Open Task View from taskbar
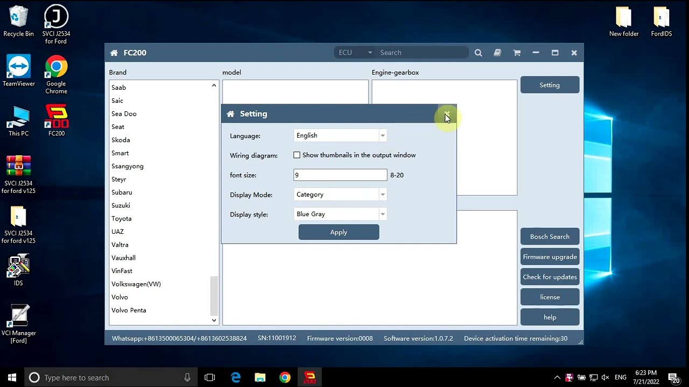The width and height of the screenshot is (689, 387). [x=210, y=377]
